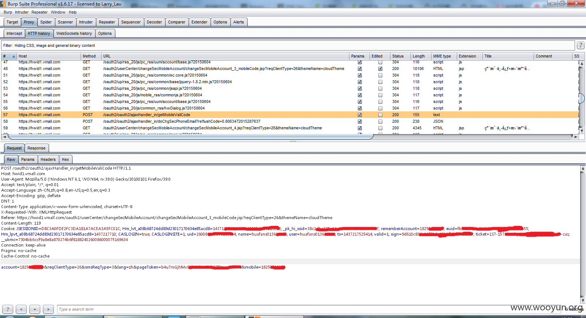Sort by the Host column header

[x=49, y=56]
